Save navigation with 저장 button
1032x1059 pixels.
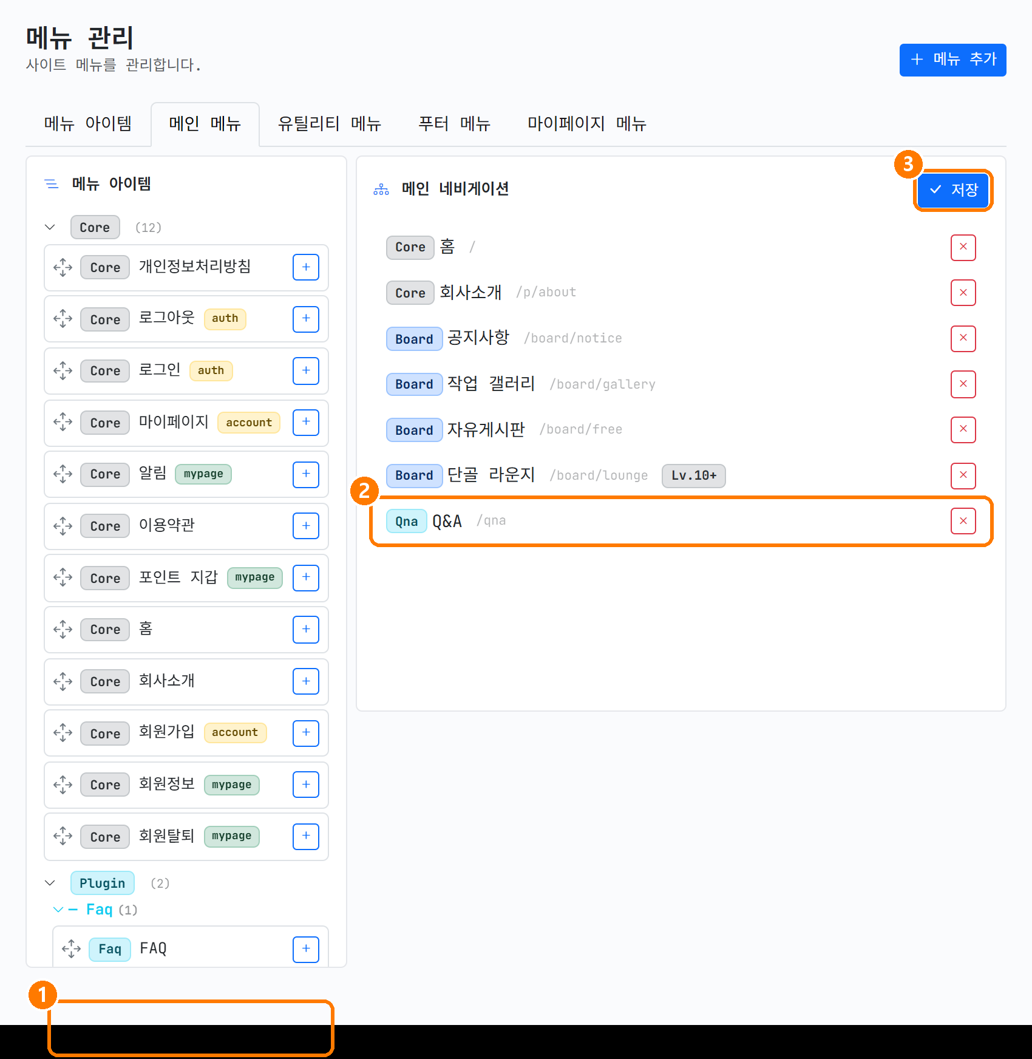point(953,190)
